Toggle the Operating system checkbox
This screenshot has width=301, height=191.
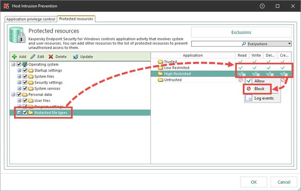[x=19, y=64]
